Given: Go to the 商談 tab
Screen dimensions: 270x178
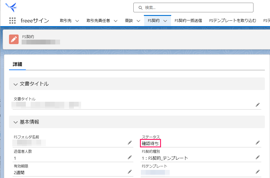Looking at the screenshot, I should tap(129, 21).
